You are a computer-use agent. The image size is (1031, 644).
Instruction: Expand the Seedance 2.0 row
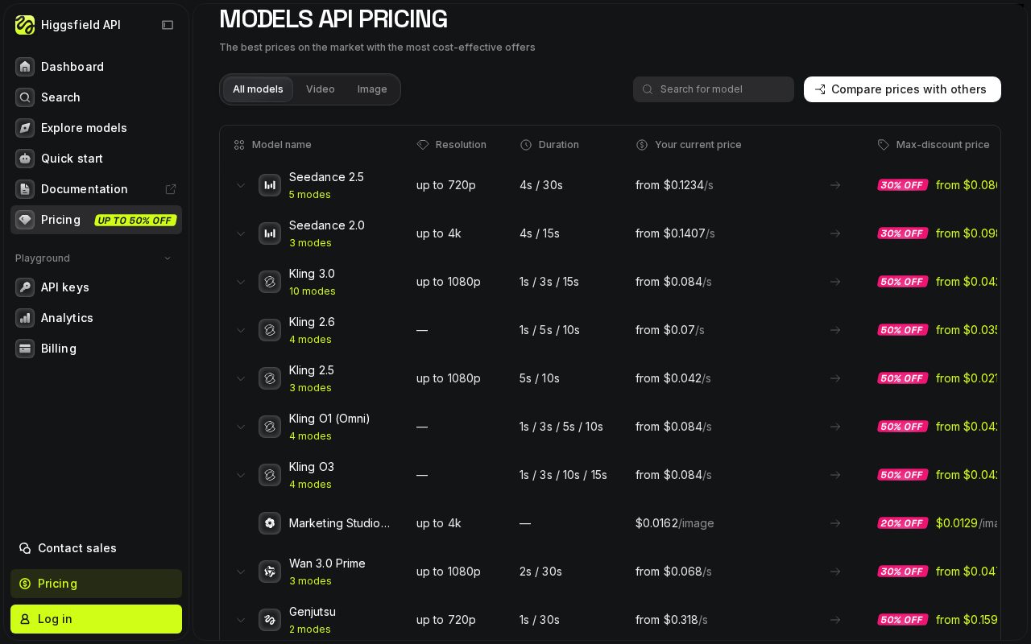pos(241,233)
